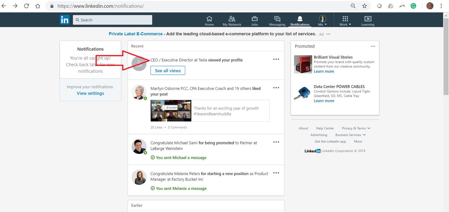The image size is (449, 212).
Task: Click Melanie Peters' profile photo
Action: 139,177
